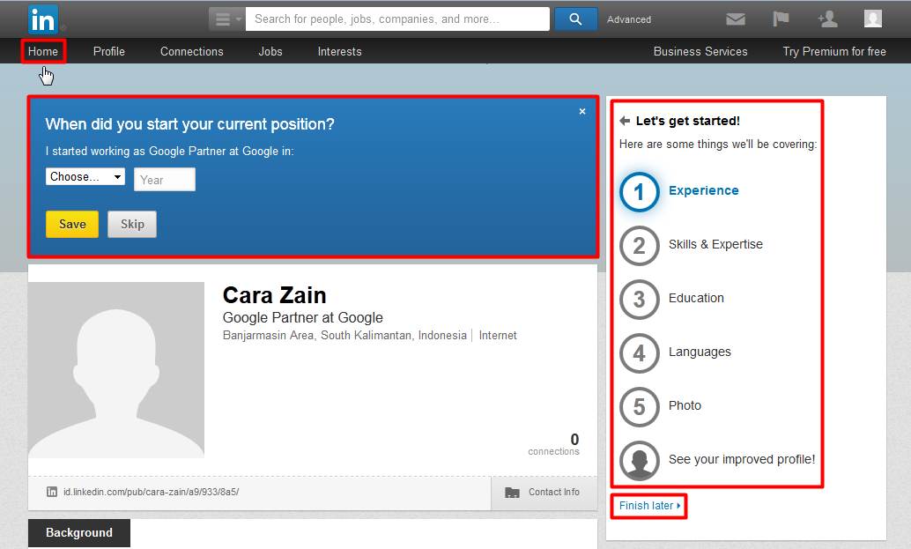Save the start date
911x549 pixels.
coord(72,224)
